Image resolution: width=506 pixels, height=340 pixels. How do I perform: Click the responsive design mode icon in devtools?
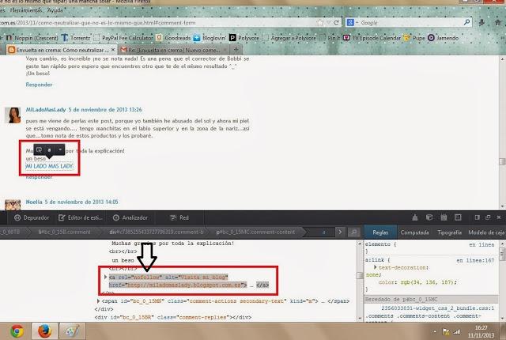coord(458,217)
